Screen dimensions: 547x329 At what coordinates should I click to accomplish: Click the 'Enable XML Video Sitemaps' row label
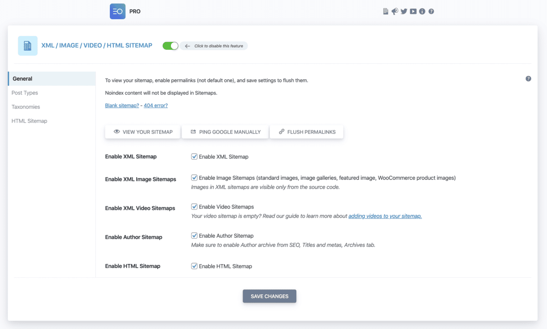point(140,208)
